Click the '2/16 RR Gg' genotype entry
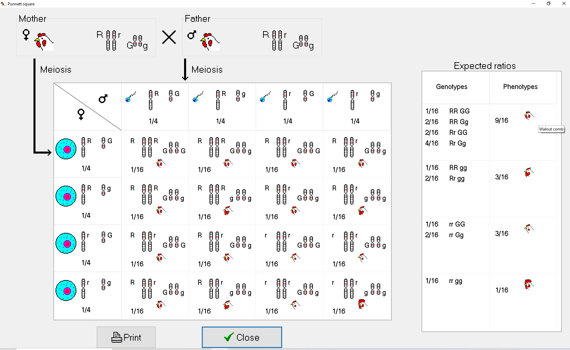The image size is (570, 350). point(447,122)
